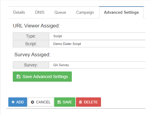Select the Queue tab
Image resolution: width=151 pixels, height=115 pixels.
(60, 13)
